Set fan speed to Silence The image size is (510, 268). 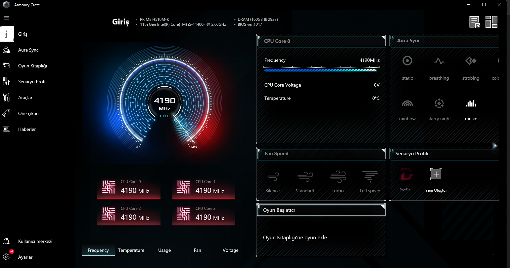(x=273, y=182)
